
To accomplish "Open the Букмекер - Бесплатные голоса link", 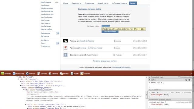I will click(x=91, y=48).
